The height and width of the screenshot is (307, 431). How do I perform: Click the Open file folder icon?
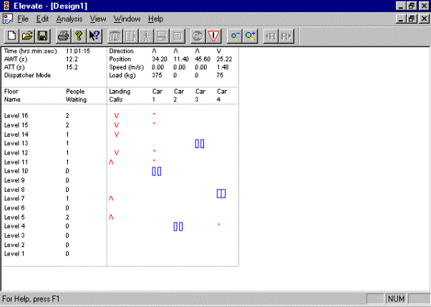point(27,35)
